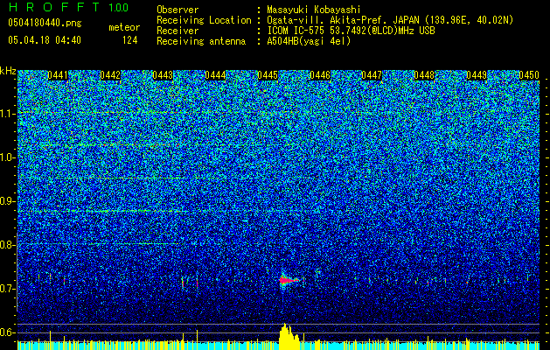Click the HROFFT 1.0.0 title text
This screenshot has height=350, width=550.
[x=68, y=7]
